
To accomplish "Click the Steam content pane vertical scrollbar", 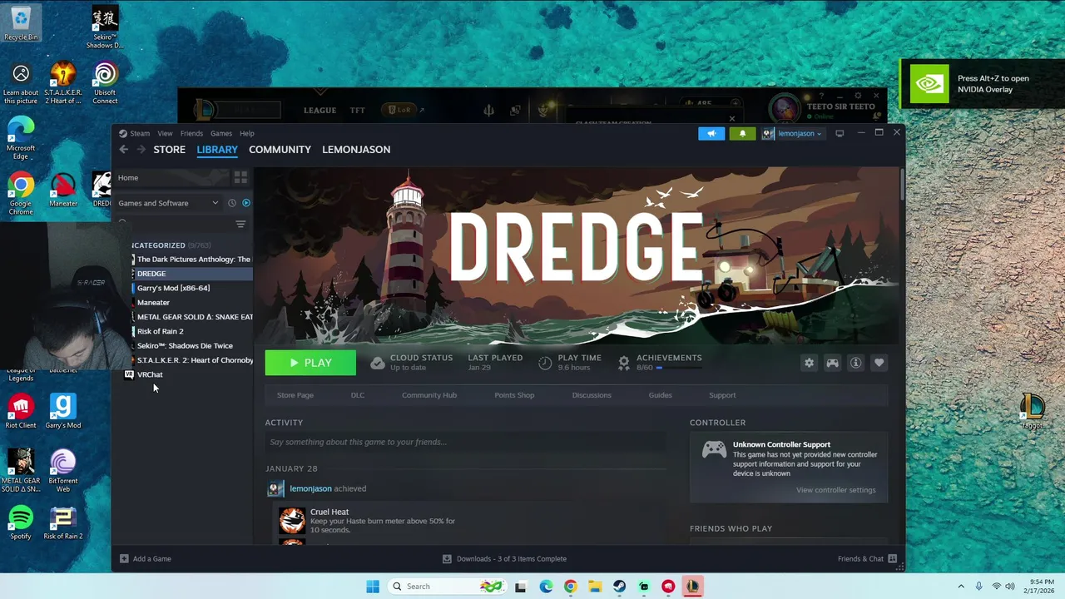I will point(901,185).
